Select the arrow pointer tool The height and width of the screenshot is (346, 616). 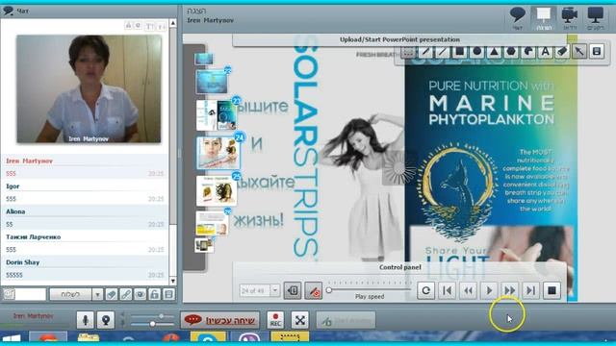pyautogui.click(x=579, y=51)
